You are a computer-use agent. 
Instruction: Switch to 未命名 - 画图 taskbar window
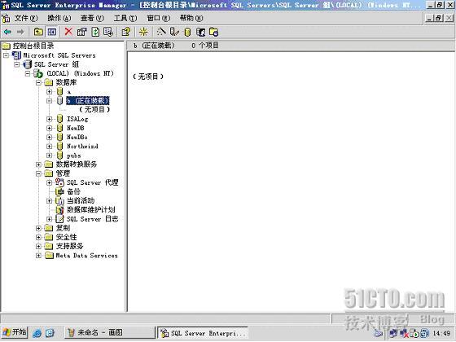[x=109, y=332]
